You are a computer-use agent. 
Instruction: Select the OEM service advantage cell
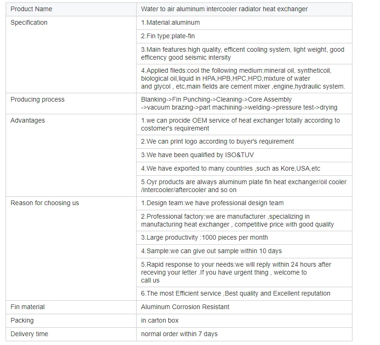click(240, 124)
